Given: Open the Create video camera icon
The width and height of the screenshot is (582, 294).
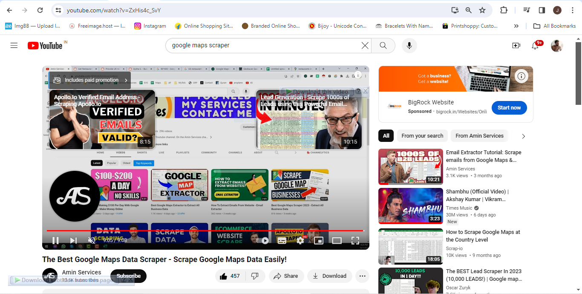Looking at the screenshot, I should 516,46.
